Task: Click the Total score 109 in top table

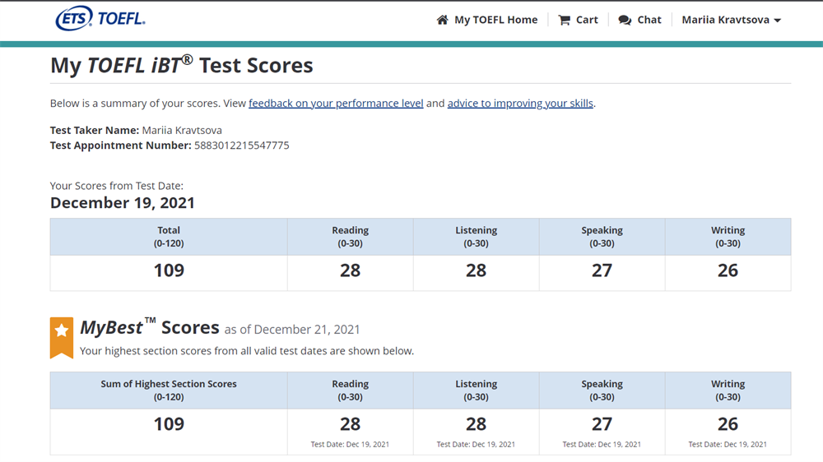Action: click(x=169, y=270)
